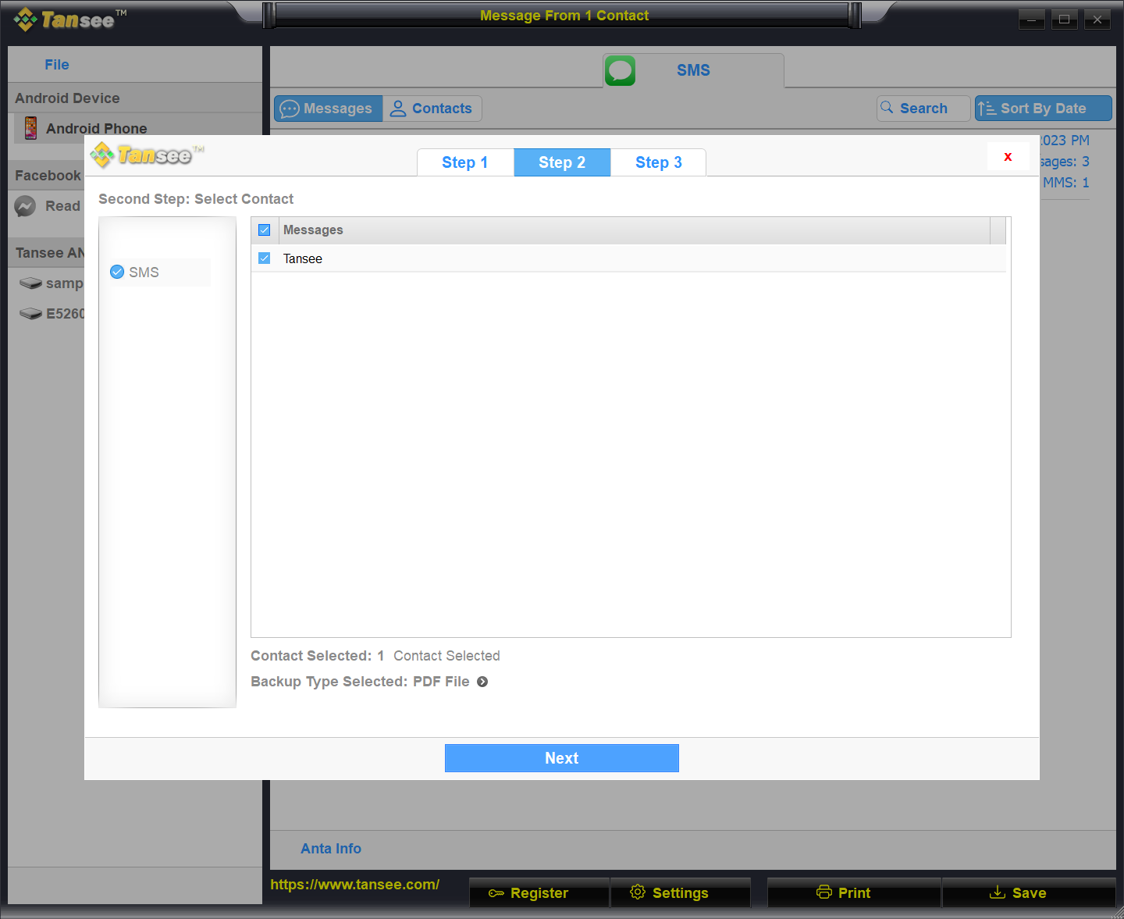Click the Facebook Messenger icon beside Read
1124x919 pixels.
(x=25, y=206)
